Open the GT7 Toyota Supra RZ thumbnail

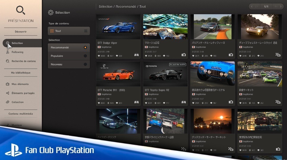click(165, 74)
